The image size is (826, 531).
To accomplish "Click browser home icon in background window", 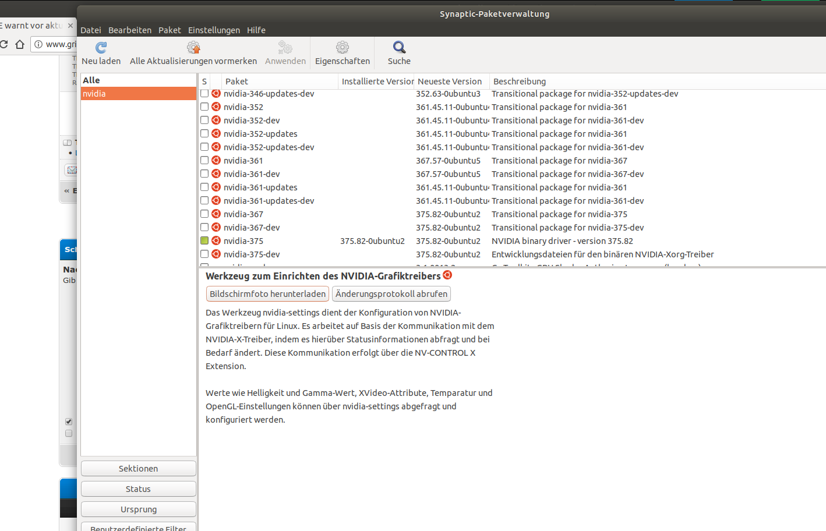I will click(20, 44).
